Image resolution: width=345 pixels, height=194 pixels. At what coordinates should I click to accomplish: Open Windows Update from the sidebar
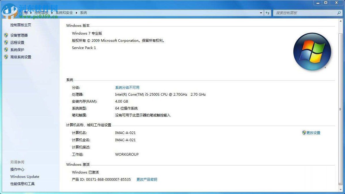(x=24, y=176)
